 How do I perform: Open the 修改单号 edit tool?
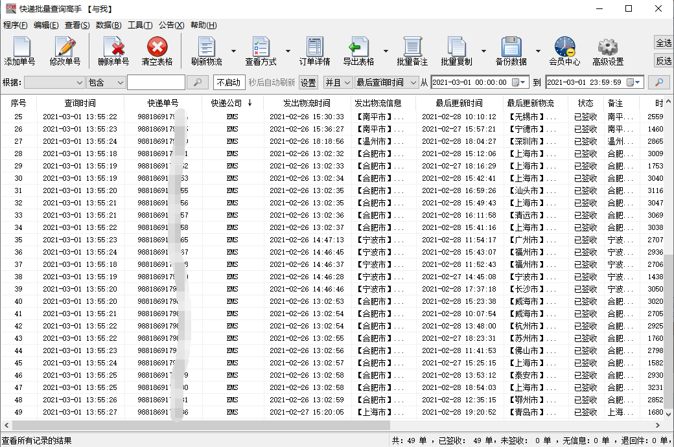pyautogui.click(x=65, y=51)
